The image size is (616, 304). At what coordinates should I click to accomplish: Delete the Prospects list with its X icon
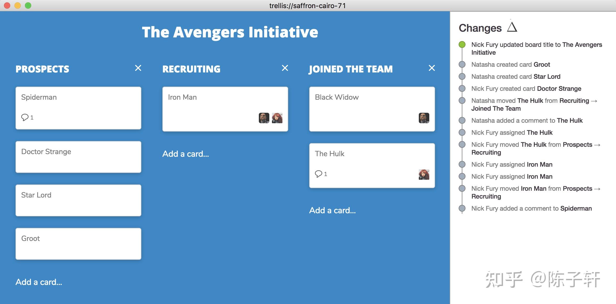click(138, 68)
